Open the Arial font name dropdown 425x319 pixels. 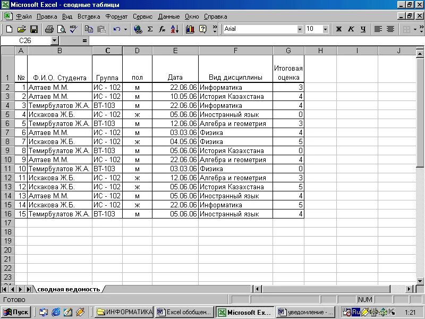(300, 29)
